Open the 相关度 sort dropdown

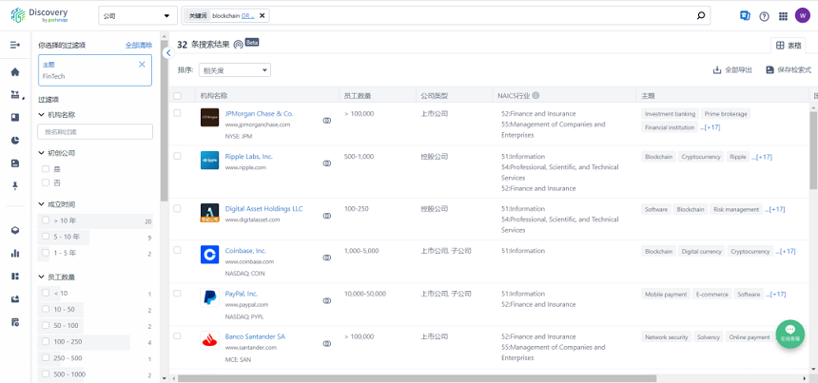(235, 70)
